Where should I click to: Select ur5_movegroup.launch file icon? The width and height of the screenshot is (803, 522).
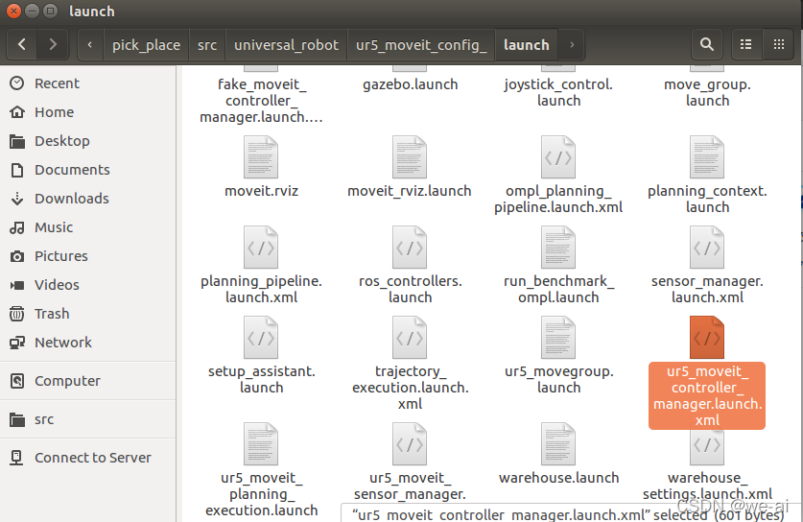[558, 337]
